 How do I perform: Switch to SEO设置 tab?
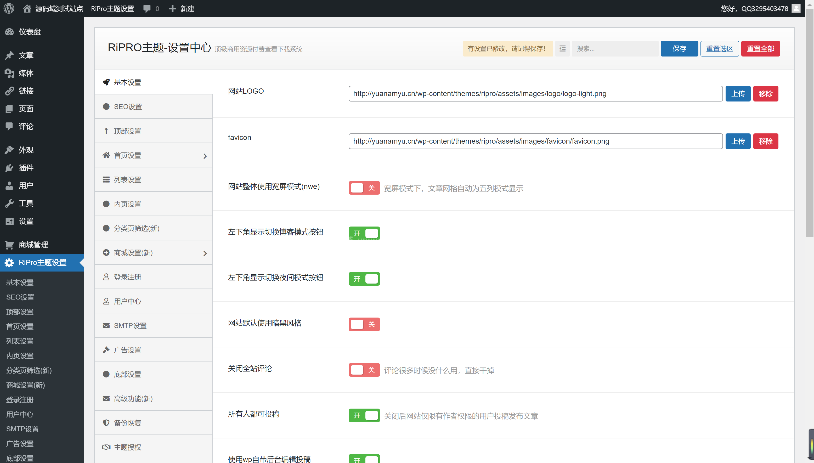pos(128,106)
